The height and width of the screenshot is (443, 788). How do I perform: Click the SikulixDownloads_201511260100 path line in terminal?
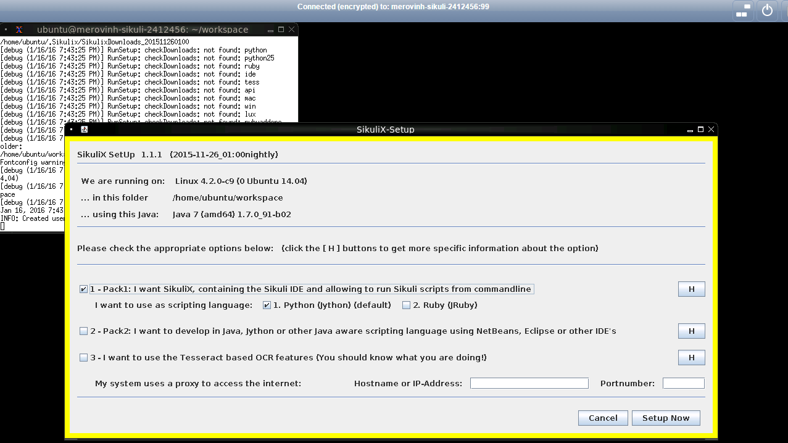(x=95, y=42)
